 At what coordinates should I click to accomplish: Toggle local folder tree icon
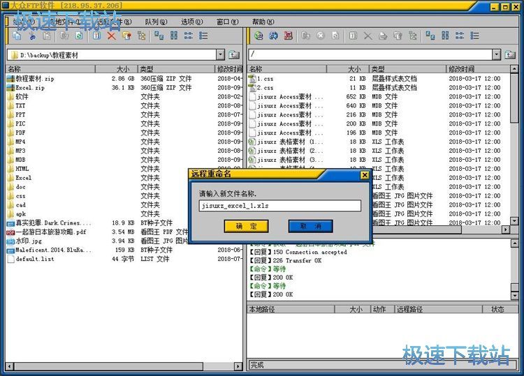pyautogui.click(x=142, y=36)
